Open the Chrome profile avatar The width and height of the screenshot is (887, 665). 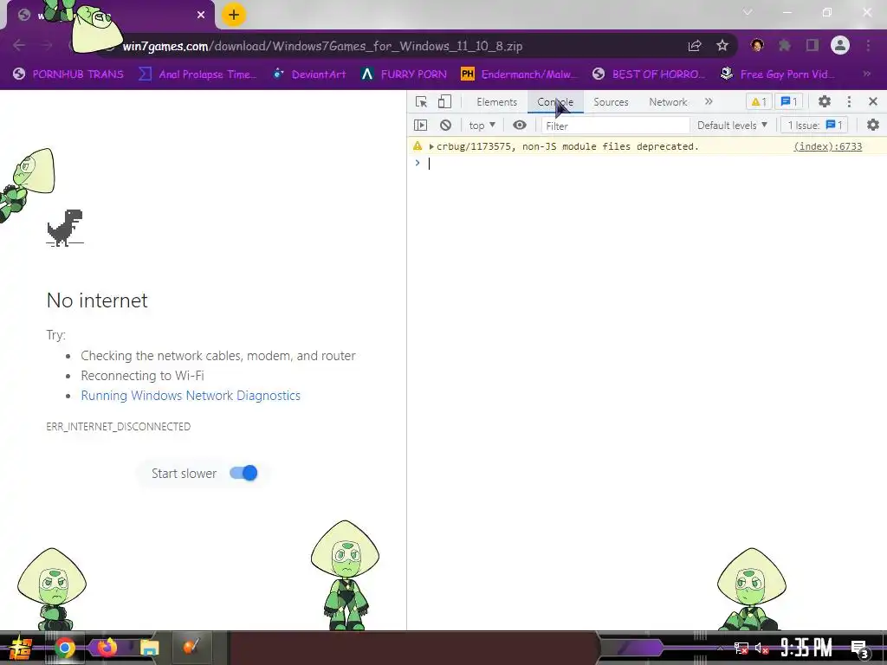point(840,45)
